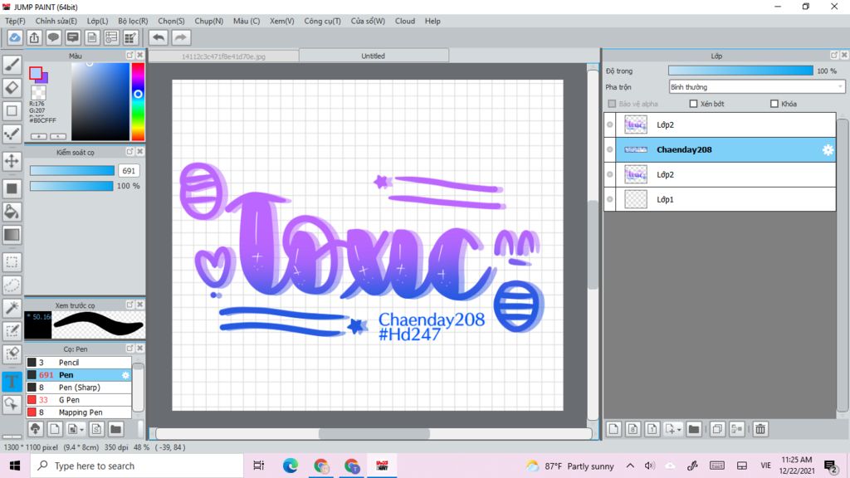
Task: Duplicate layer icon in the Lớp panel
Action: pos(716,429)
